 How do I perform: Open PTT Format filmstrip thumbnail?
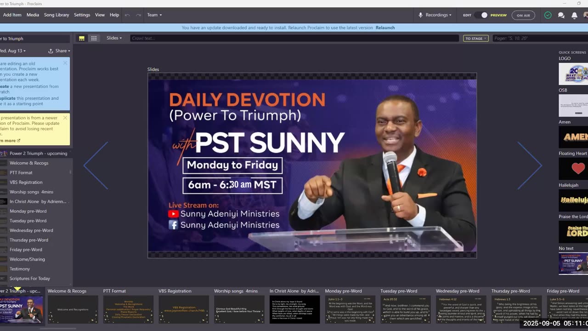(x=128, y=309)
